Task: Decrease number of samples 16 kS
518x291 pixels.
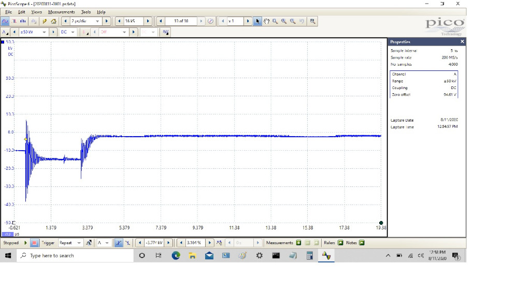Action: point(119,21)
